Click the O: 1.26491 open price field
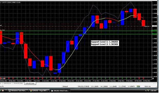The image size is (160, 93). (x=95, y=86)
